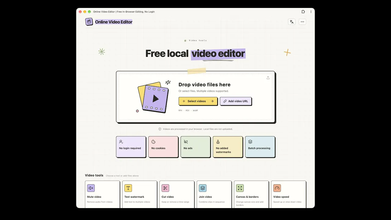Click the shield icon beside privacy notice
Image resolution: width=391 pixels, height=220 pixels.
[x=160, y=129]
